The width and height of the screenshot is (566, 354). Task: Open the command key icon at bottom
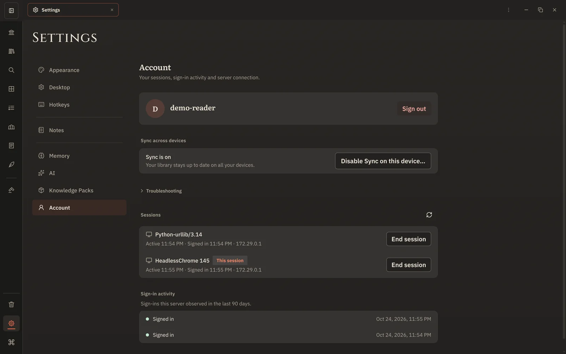point(11,342)
